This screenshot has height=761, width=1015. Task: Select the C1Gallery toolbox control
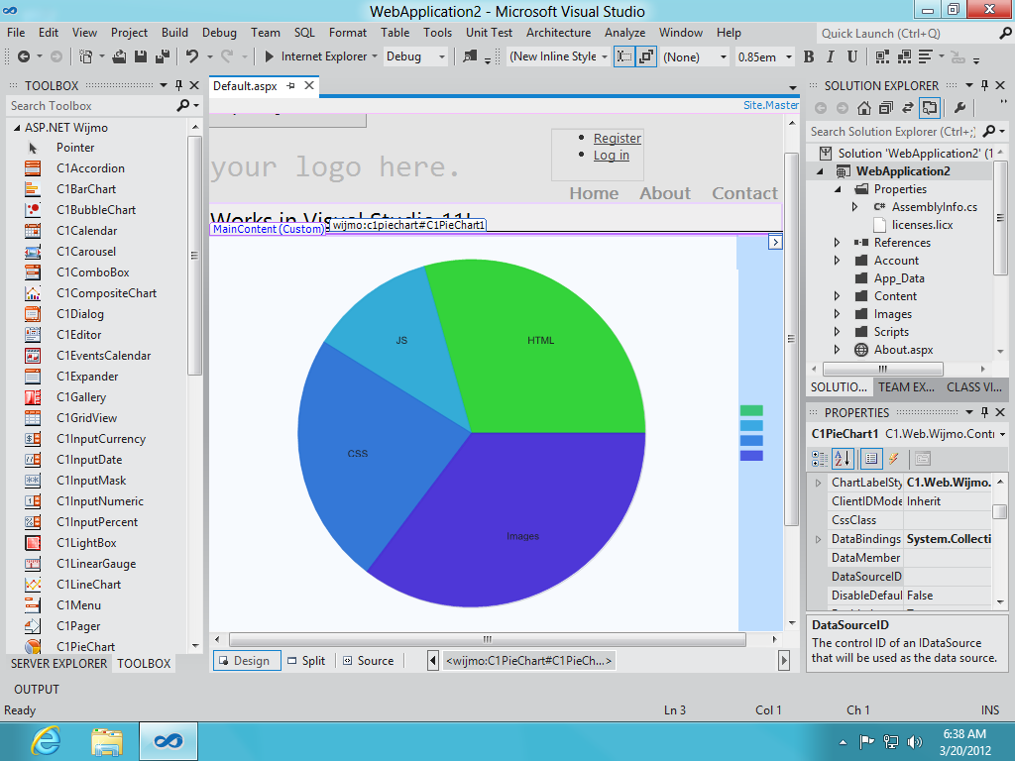pyautogui.click(x=81, y=397)
